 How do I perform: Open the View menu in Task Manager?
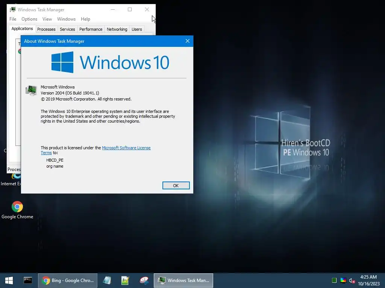pos(47,19)
